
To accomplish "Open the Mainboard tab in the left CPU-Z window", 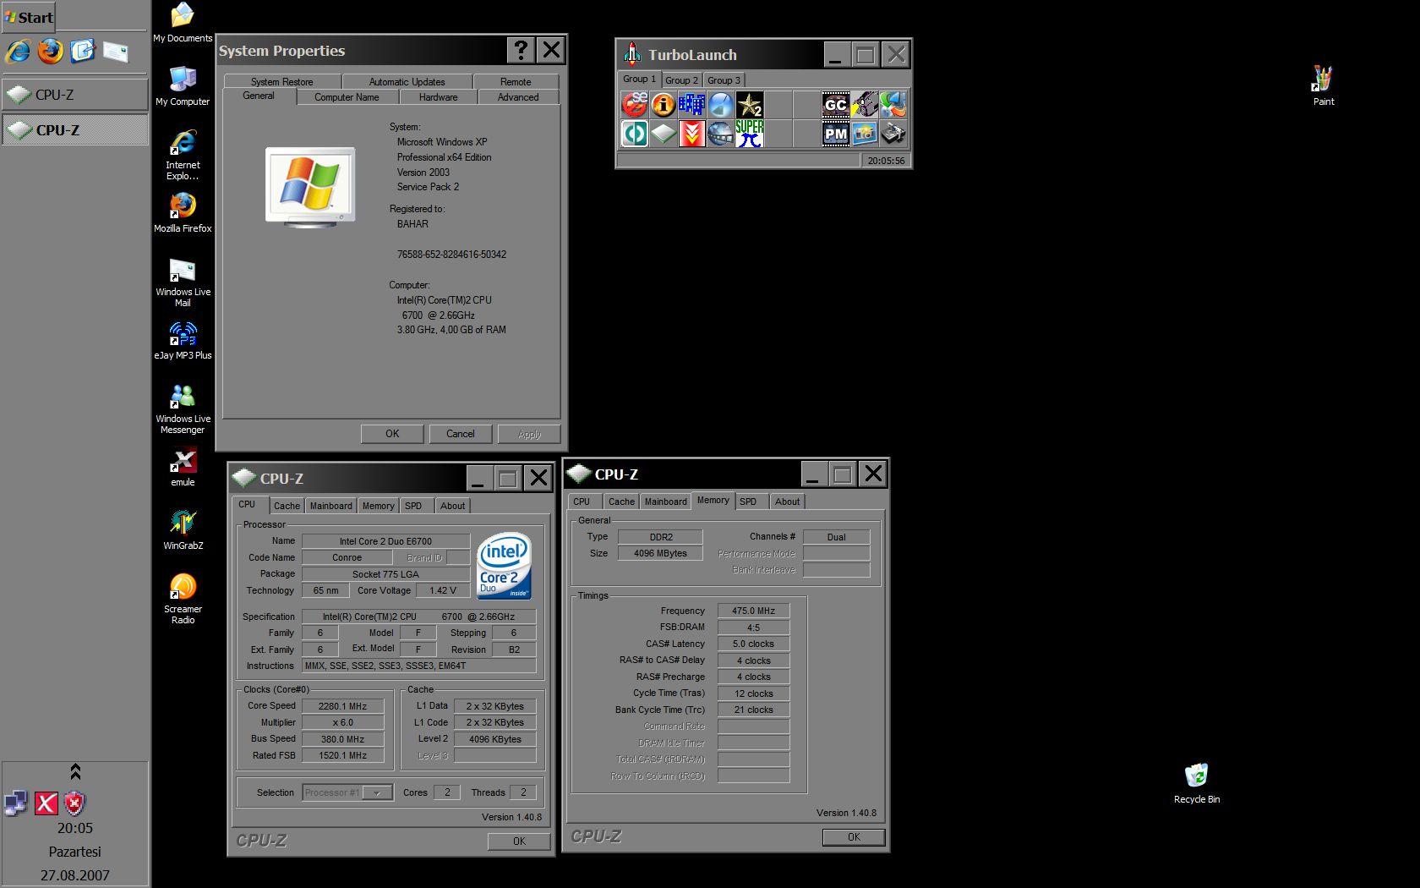I will click(330, 506).
